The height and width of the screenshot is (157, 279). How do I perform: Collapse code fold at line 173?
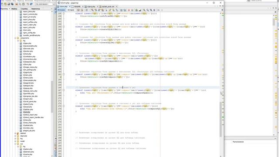pyautogui.click(x=64, y=106)
